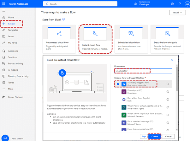Image resolution: width=190 pixels, height=141 pixels.
Task: Click the Automated cloud flow icon
Action: pos(59,33)
